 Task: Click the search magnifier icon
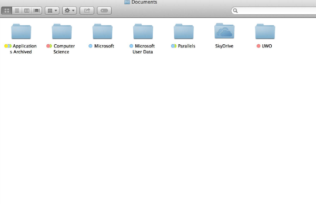click(x=235, y=11)
